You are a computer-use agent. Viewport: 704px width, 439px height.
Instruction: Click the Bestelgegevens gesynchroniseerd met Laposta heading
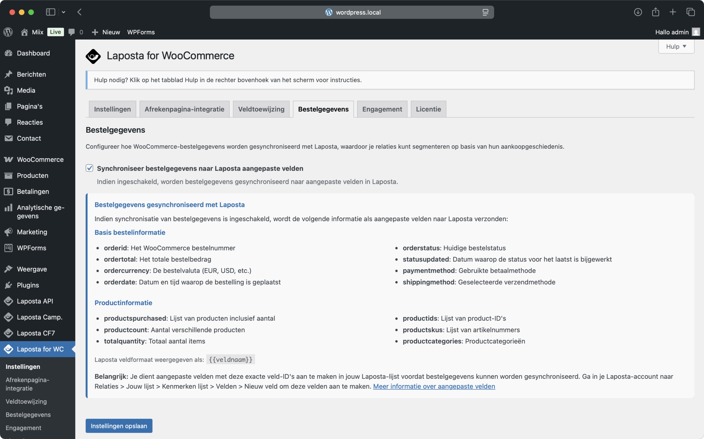(x=170, y=205)
